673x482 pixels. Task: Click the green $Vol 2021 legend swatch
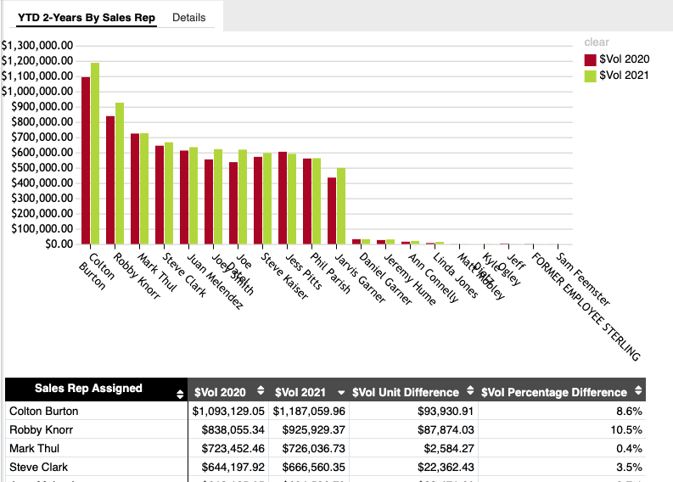(x=590, y=76)
